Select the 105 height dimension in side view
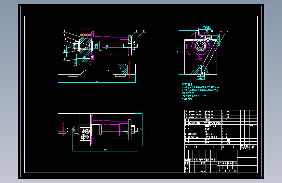This screenshot has width=282, height=183. (x=178, y=52)
